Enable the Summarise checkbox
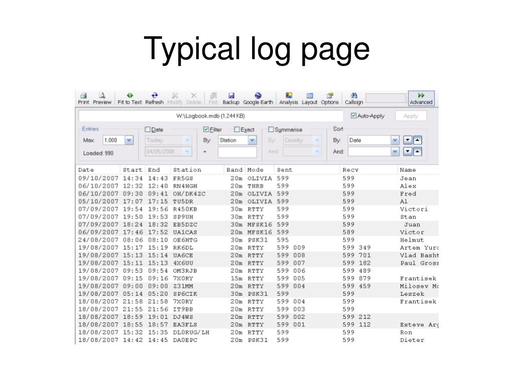This screenshot has height=385, width=514. pos(271,129)
